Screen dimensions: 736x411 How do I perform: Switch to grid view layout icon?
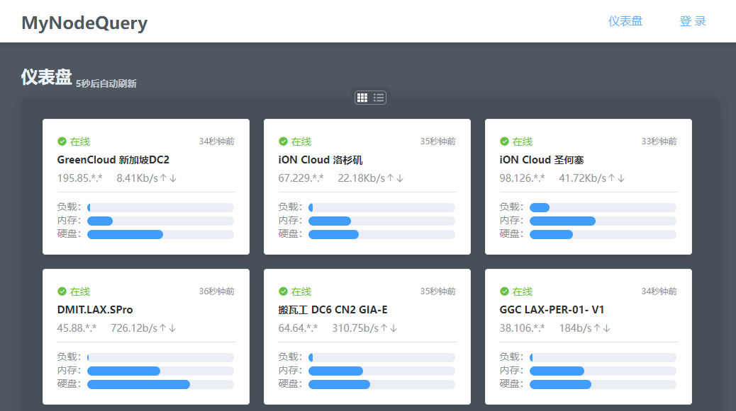click(x=362, y=98)
